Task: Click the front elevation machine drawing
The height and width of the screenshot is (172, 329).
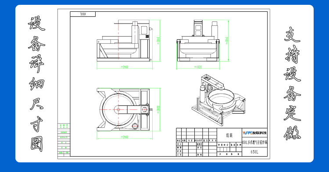Action: coord(198,41)
